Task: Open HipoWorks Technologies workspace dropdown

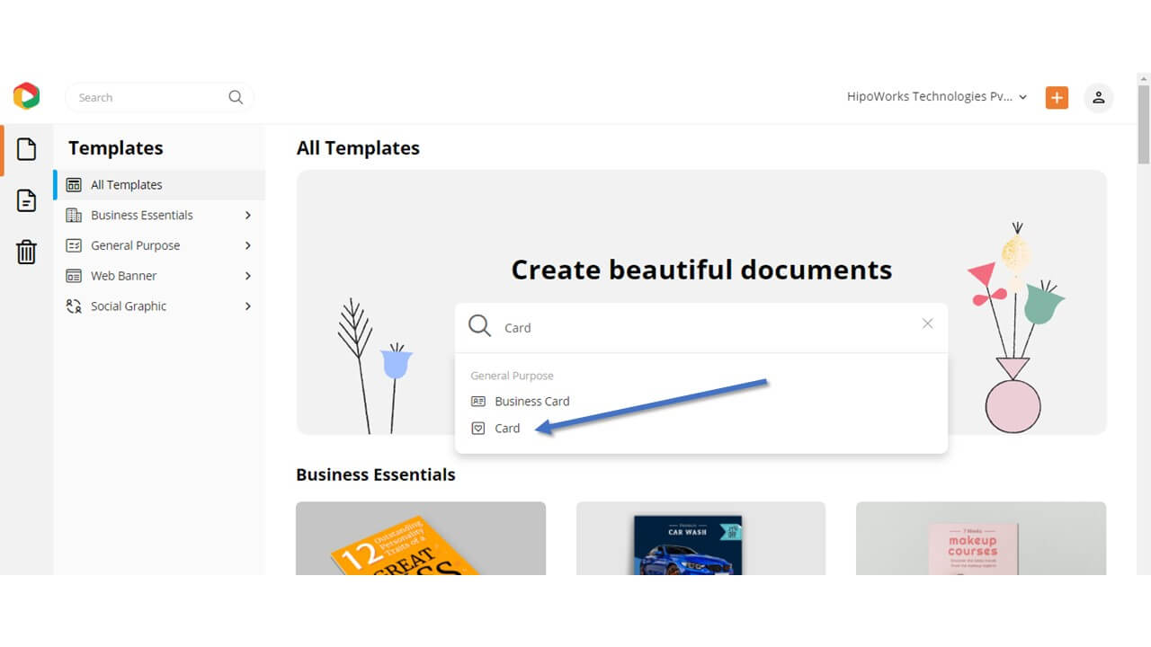Action: coord(936,97)
